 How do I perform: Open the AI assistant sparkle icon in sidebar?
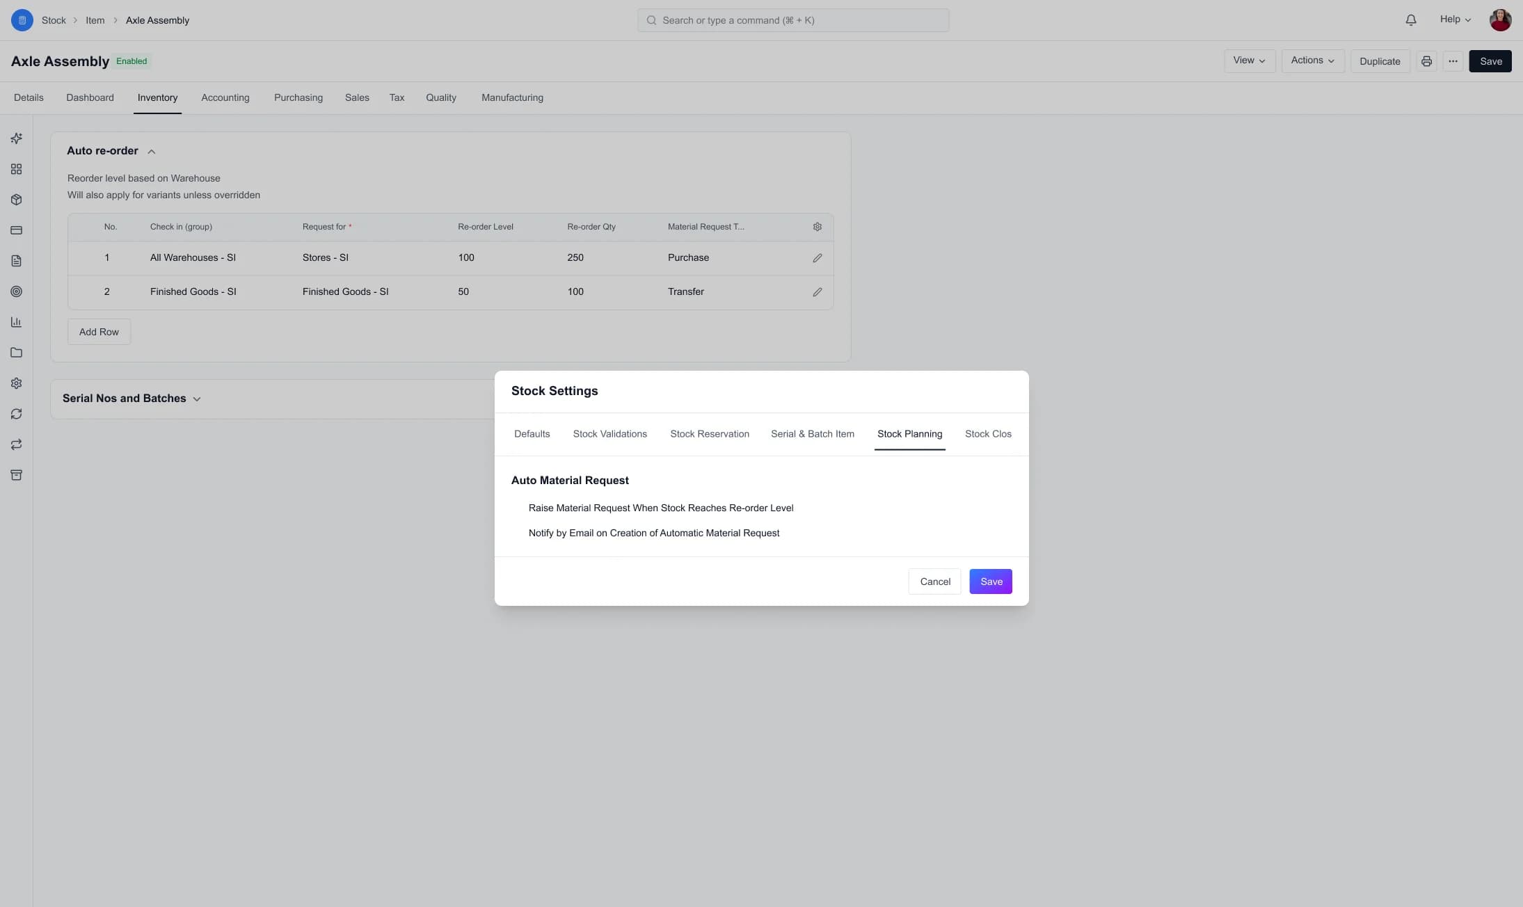(x=17, y=138)
